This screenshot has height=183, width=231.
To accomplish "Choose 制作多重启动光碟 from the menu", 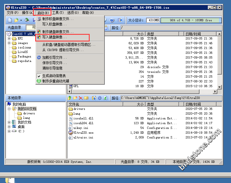I will coord(70,81).
